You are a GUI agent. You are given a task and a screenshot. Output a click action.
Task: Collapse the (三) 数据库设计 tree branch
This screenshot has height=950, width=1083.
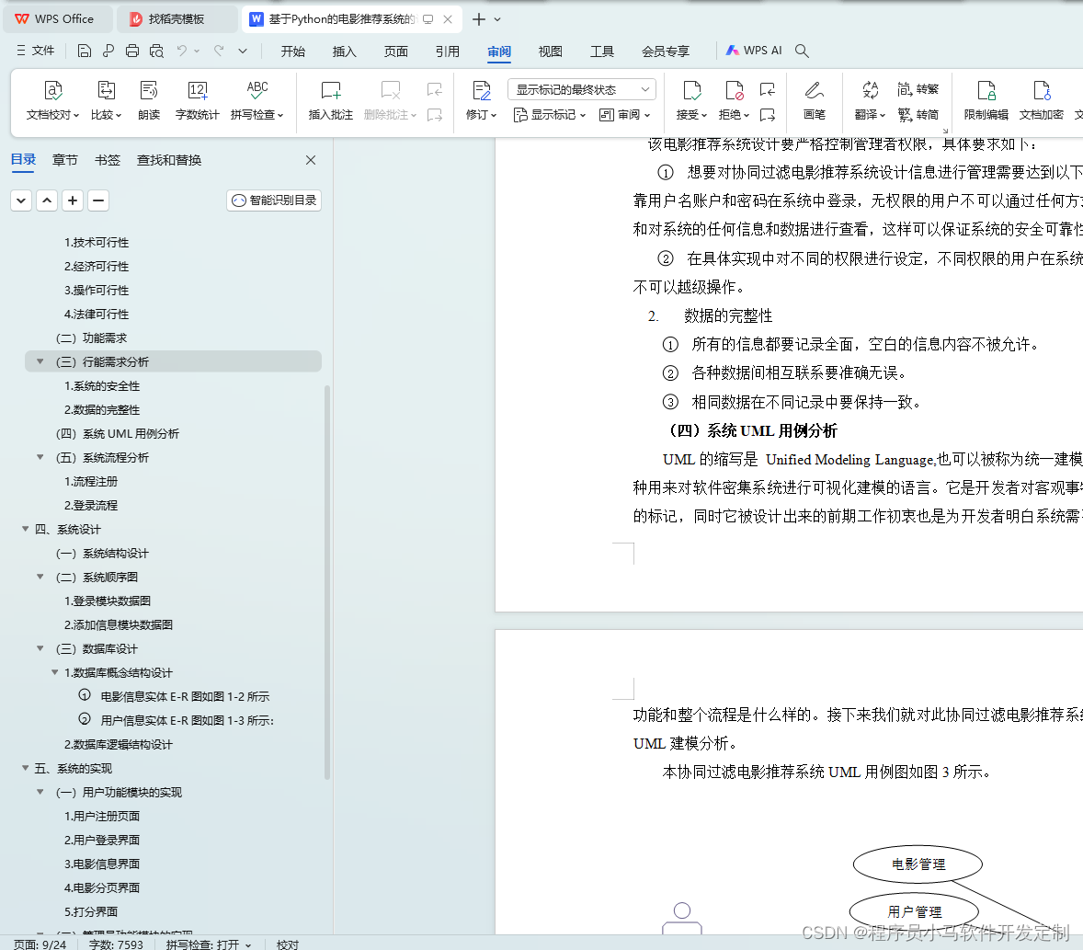tap(40, 648)
